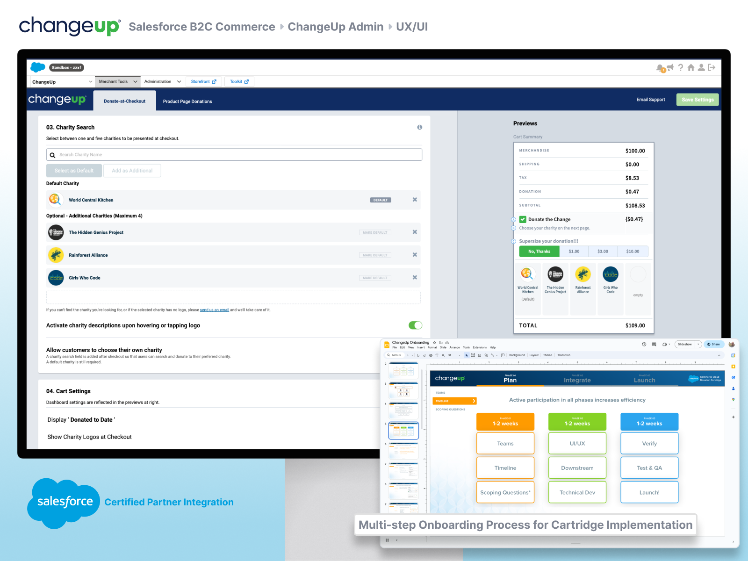Click the Slides undo icon
The height and width of the screenshot is (561, 748).
coord(418,355)
